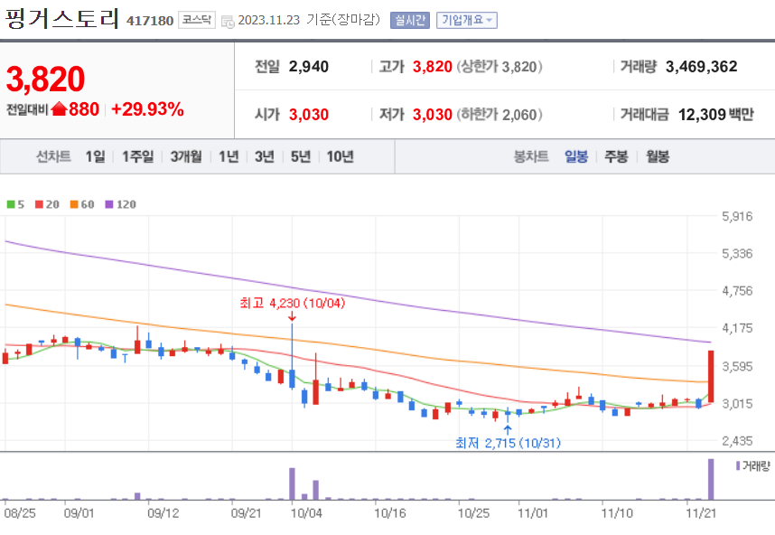Click the tallest volume bar at the far right
Viewport: 775px width, 535px height.
711,480
